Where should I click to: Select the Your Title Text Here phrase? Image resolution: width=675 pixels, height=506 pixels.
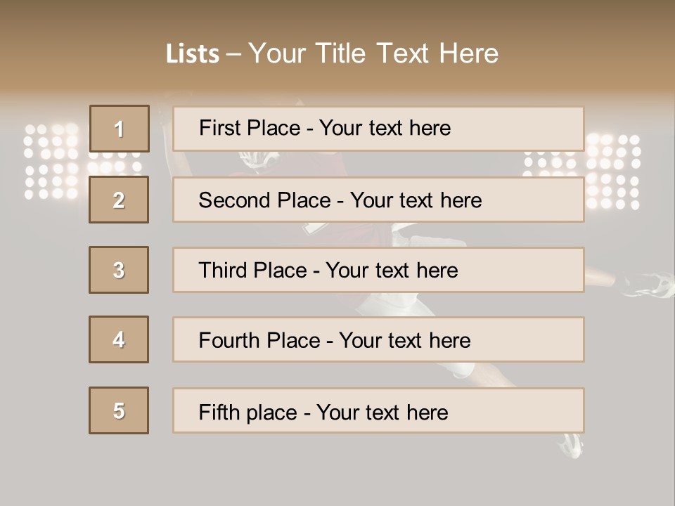click(373, 53)
